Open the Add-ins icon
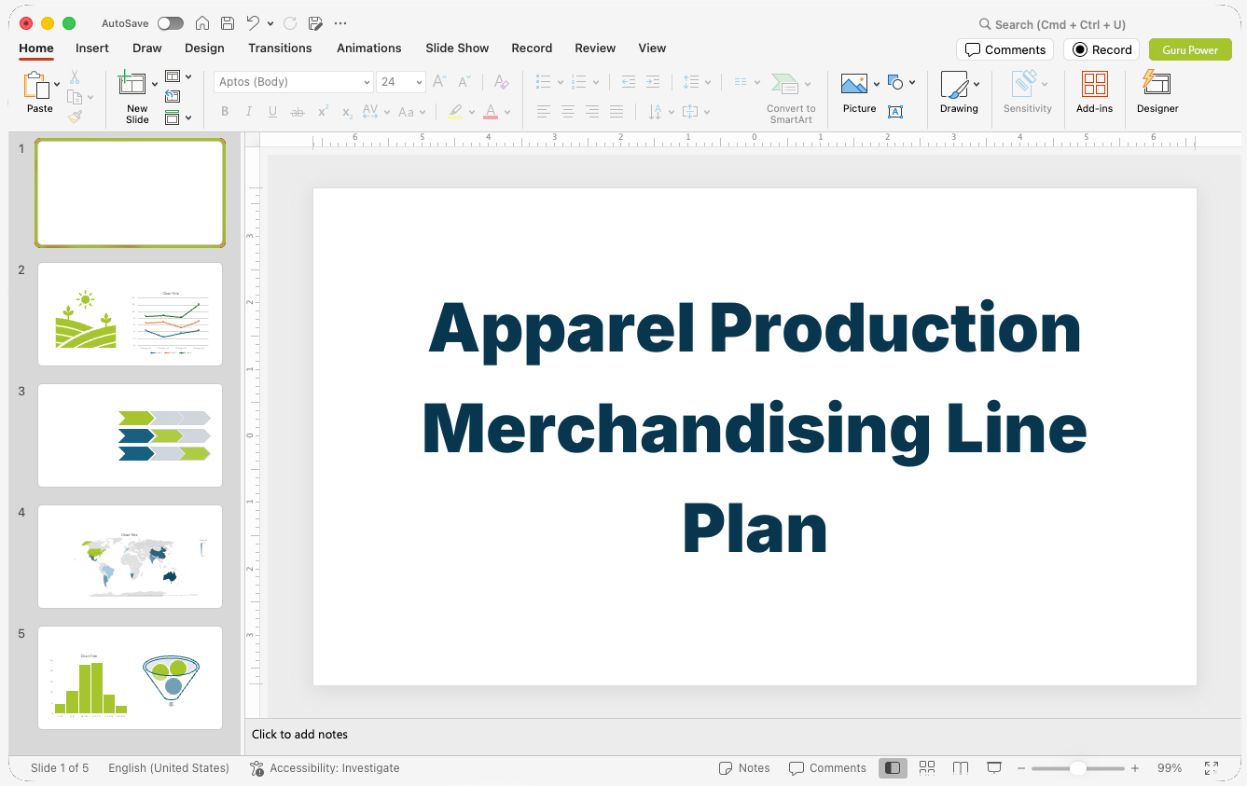The width and height of the screenshot is (1247, 786). point(1094,85)
